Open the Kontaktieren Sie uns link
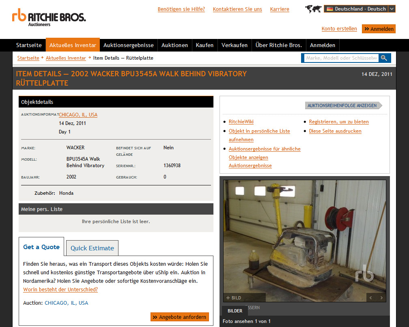Screen dimensions: 409x327 (237, 9)
